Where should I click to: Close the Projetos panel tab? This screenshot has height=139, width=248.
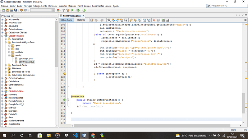(12, 16)
